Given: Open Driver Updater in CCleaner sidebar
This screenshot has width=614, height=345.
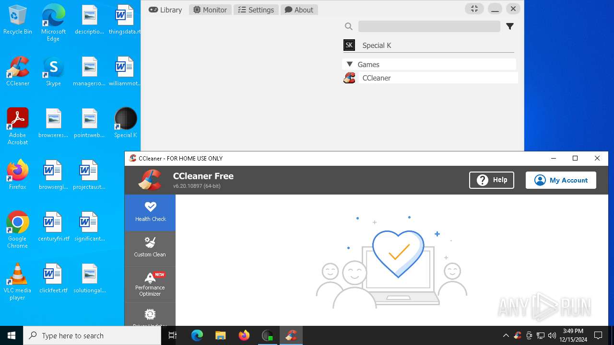Looking at the screenshot, I should (150, 314).
